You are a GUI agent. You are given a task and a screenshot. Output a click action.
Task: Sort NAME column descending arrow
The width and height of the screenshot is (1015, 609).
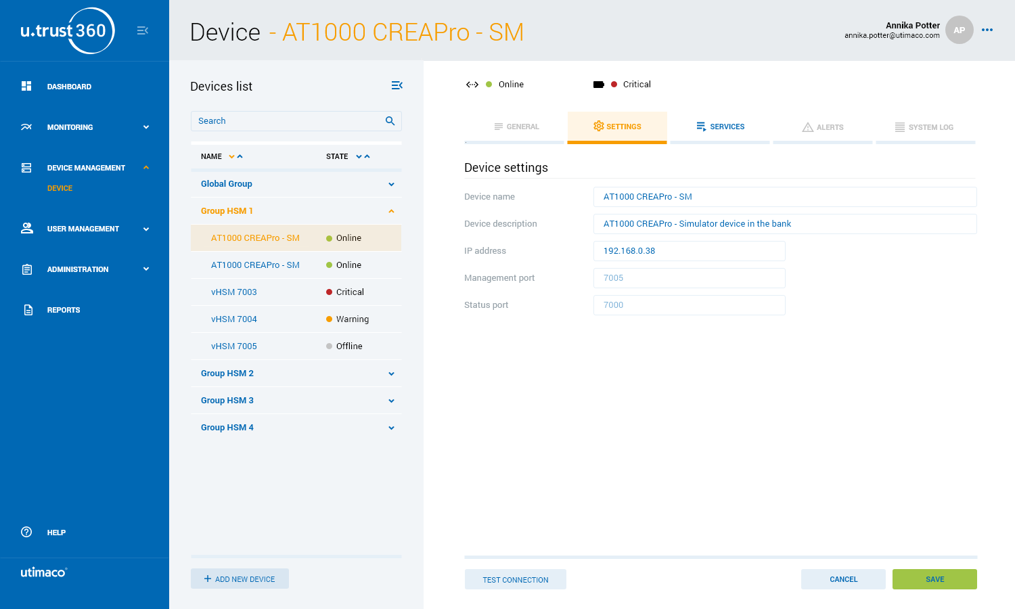point(231,156)
